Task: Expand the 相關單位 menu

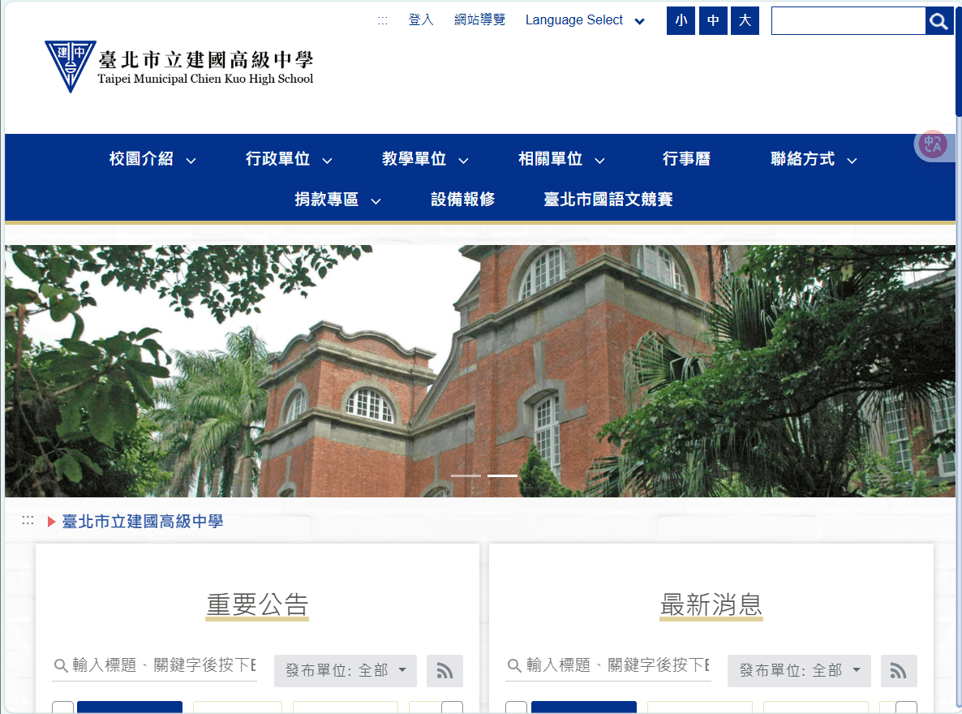Action: point(560,159)
